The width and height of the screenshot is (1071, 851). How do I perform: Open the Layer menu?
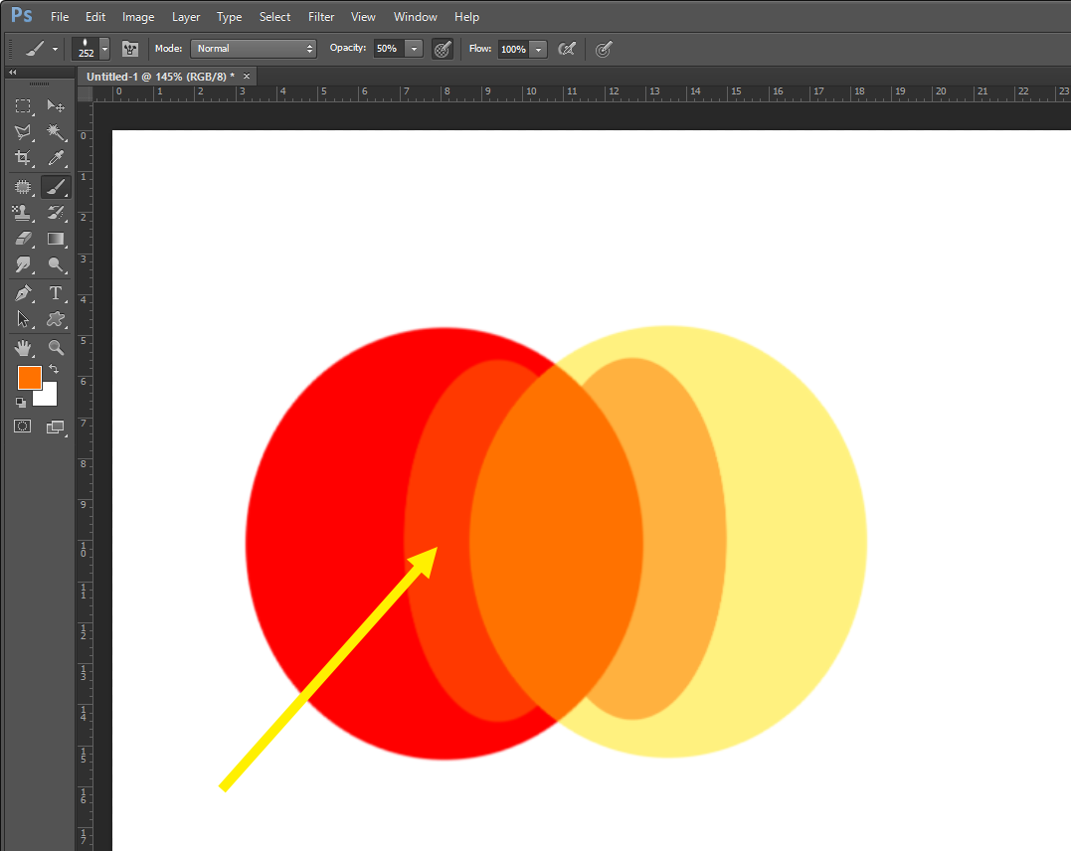[186, 16]
